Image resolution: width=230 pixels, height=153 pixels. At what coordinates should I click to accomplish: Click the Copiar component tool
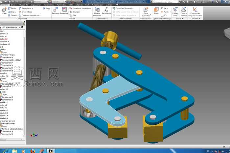[12, 12]
